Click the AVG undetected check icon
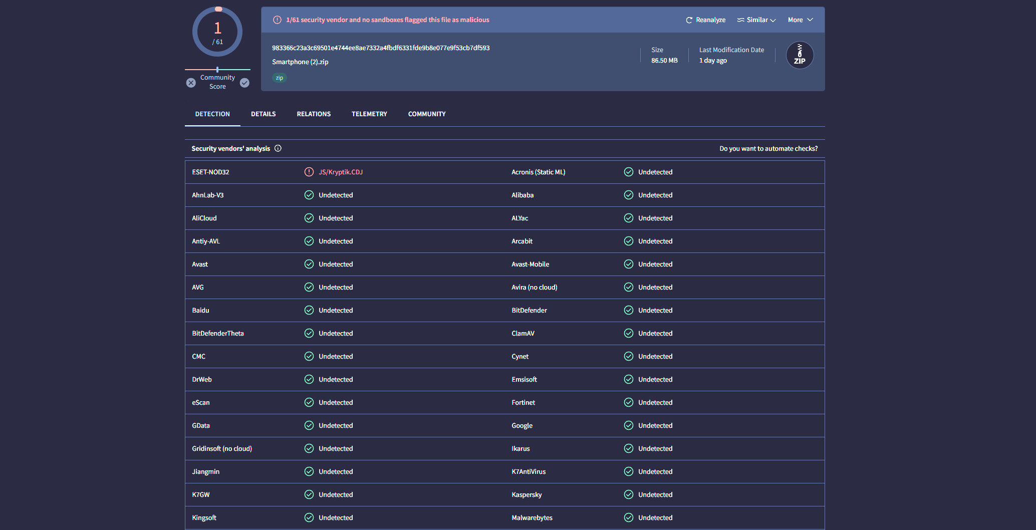Viewport: 1036px width, 530px height. [x=309, y=287]
